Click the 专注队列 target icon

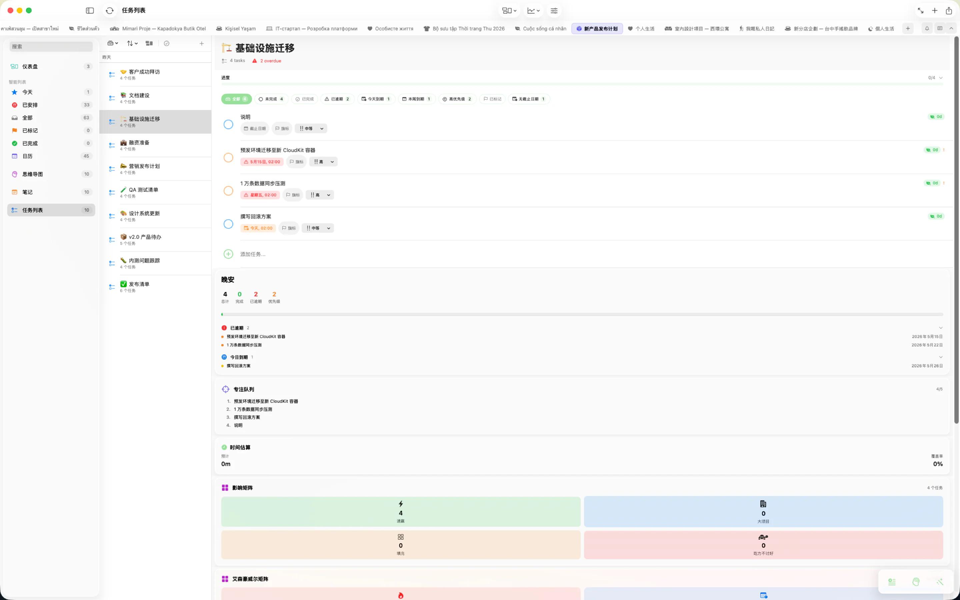tap(225, 389)
